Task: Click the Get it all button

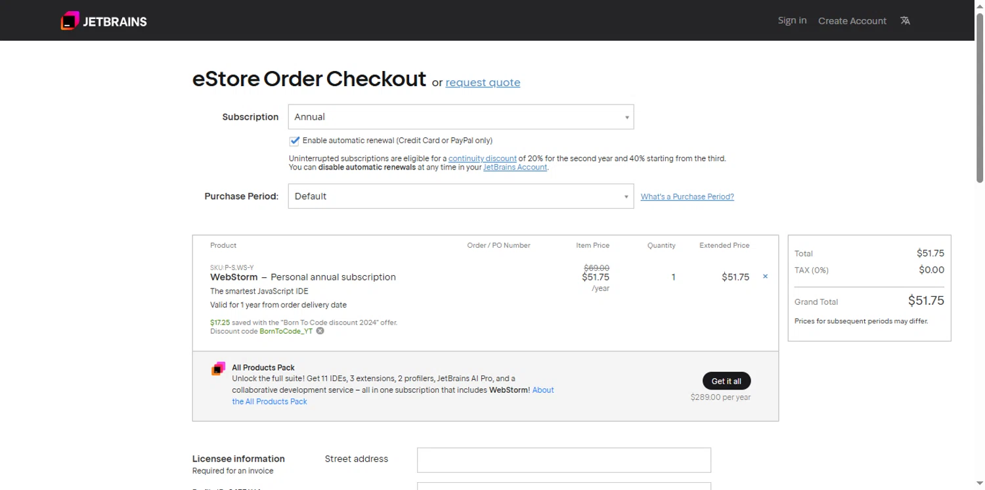Action: (x=726, y=381)
